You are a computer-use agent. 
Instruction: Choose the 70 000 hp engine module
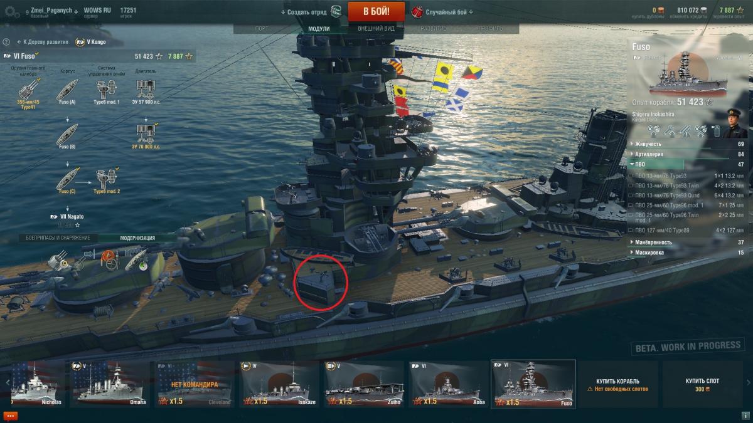click(x=146, y=133)
